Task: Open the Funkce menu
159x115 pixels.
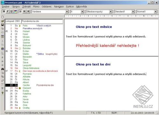Action: [70, 7]
